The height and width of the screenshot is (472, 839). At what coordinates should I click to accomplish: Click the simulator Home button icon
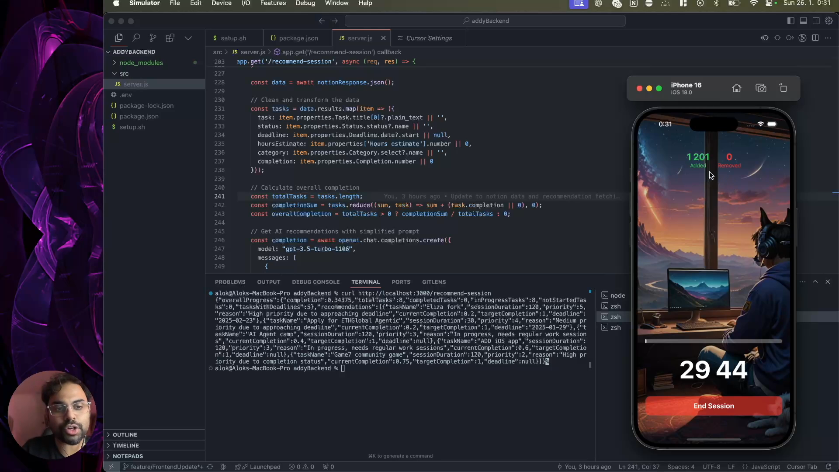pyautogui.click(x=736, y=88)
